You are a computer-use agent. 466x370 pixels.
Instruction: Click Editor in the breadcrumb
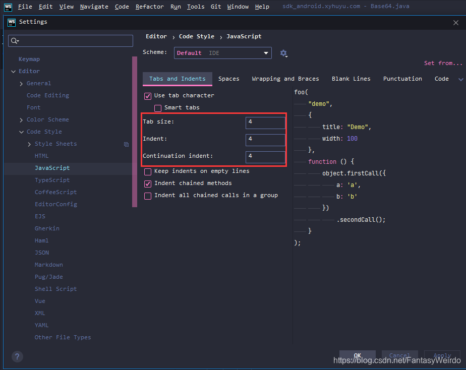coord(156,36)
